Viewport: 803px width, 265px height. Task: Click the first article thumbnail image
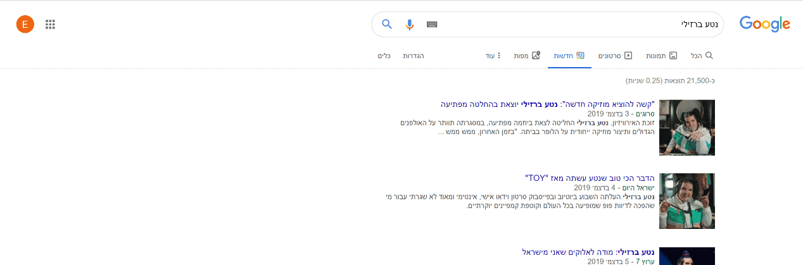(686, 127)
